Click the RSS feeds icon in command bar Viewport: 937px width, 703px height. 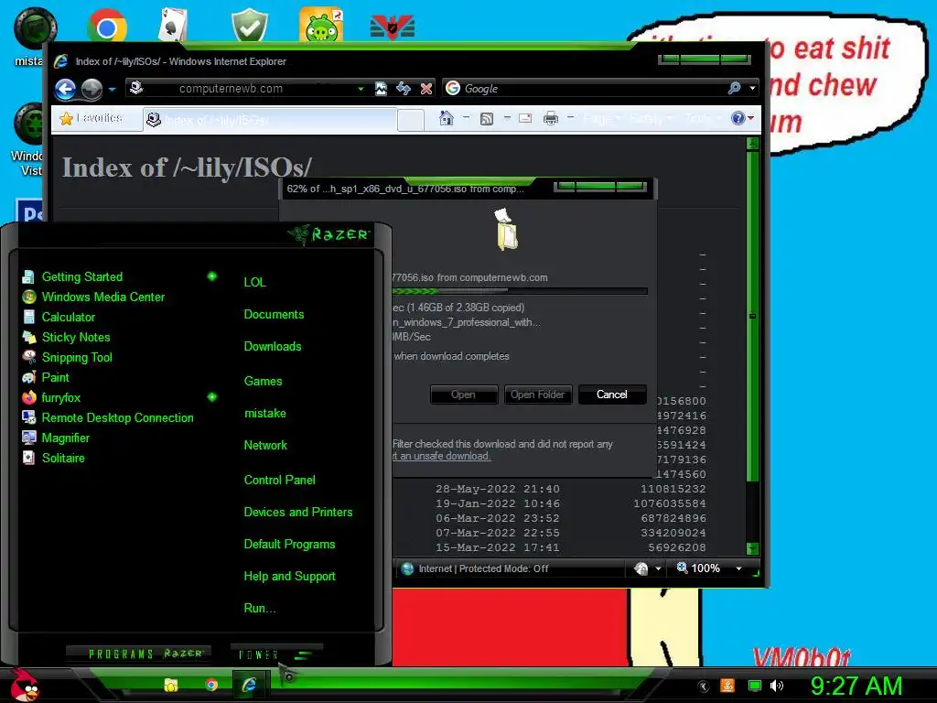click(x=487, y=118)
